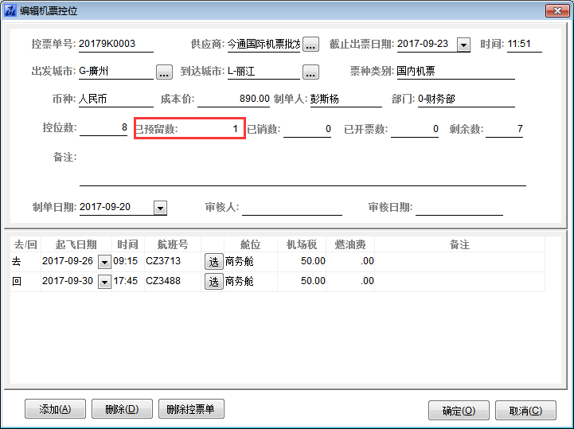Screen dimensions: 574x429
Task: Cancel with the 取消(C) button
Action: click(525, 411)
